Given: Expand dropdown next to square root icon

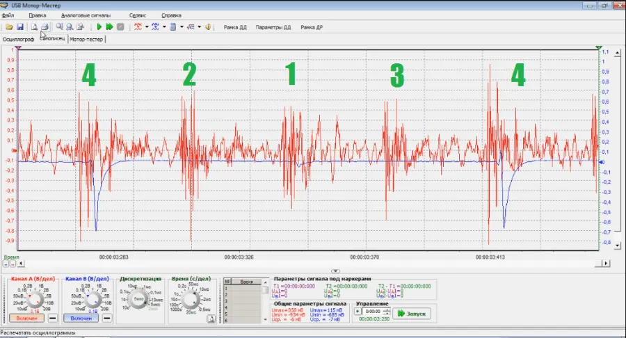Looking at the screenshot, I should coord(199,27).
